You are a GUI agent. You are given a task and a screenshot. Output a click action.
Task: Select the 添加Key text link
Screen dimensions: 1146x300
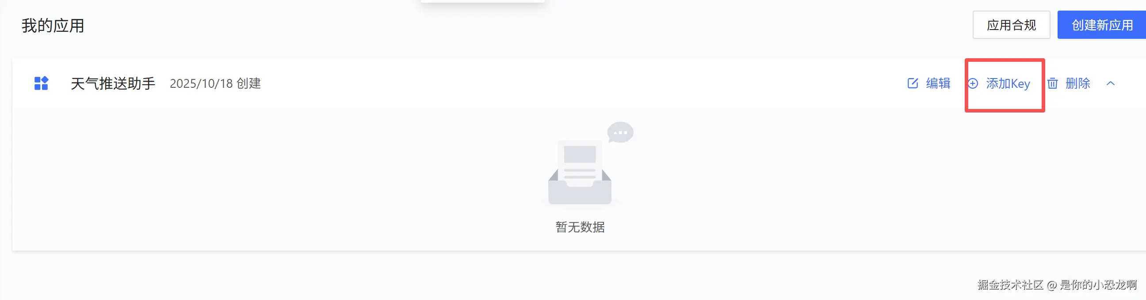1008,83
